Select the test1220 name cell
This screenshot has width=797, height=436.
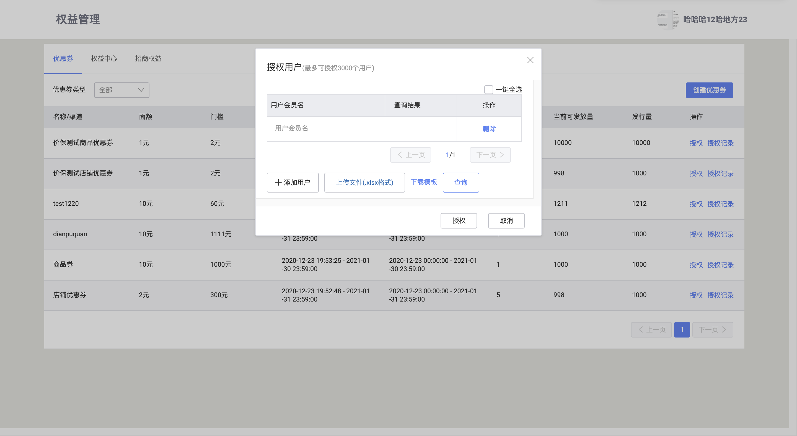point(66,203)
